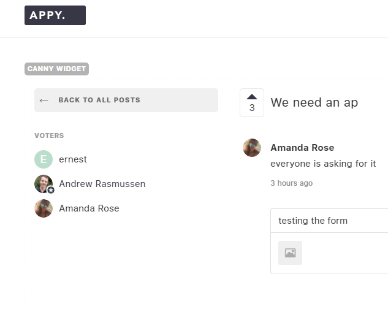Go back via Back To All Posts text

click(x=99, y=100)
